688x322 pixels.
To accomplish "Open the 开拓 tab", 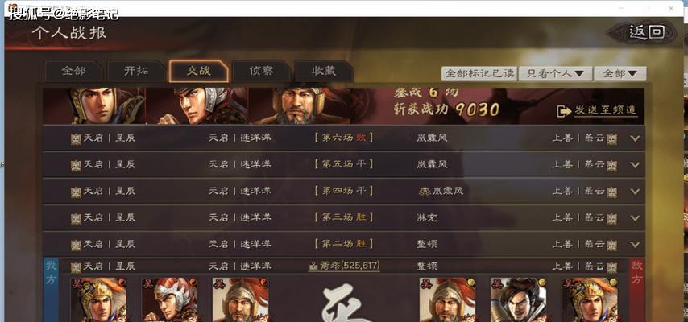I will [x=136, y=71].
